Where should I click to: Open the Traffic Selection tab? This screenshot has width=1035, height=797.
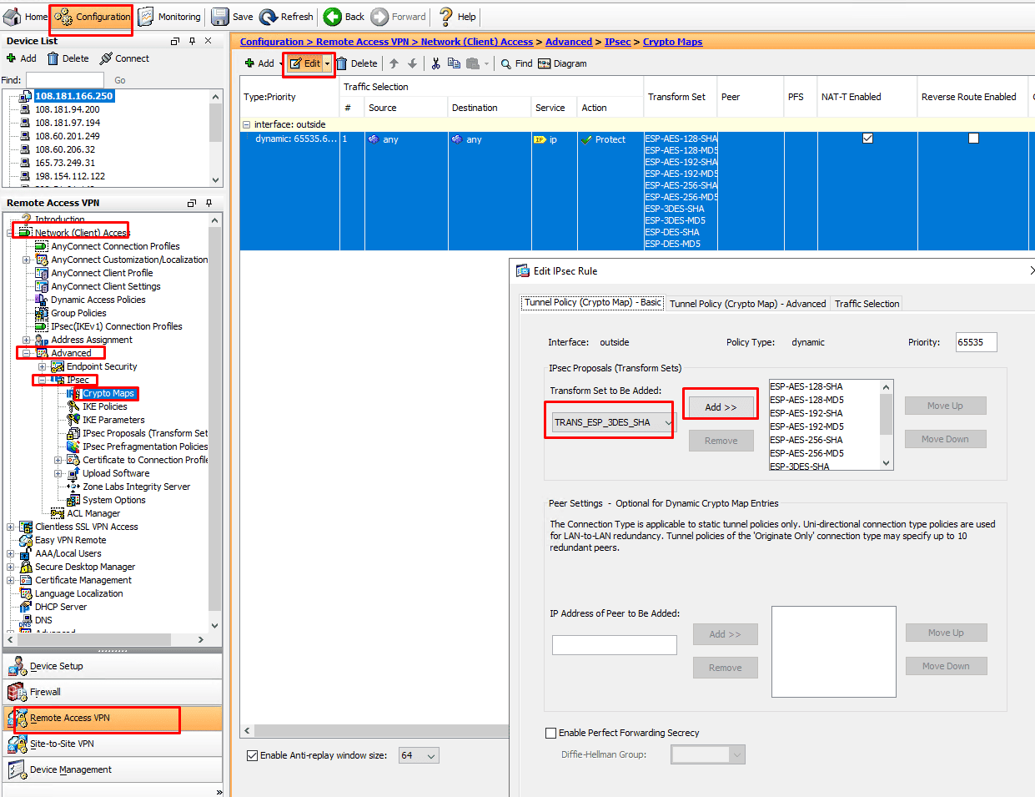tap(867, 303)
